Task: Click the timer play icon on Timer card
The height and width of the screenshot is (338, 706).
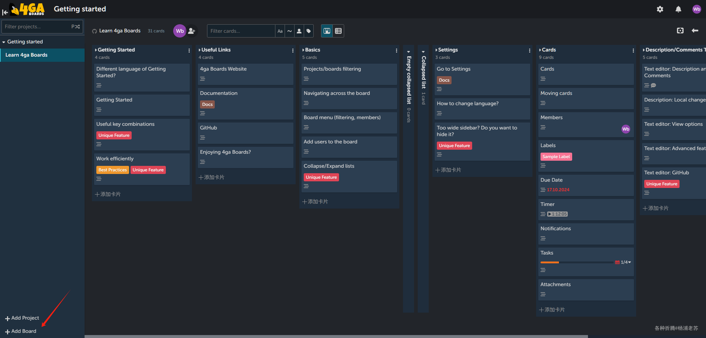Action: click(x=549, y=214)
